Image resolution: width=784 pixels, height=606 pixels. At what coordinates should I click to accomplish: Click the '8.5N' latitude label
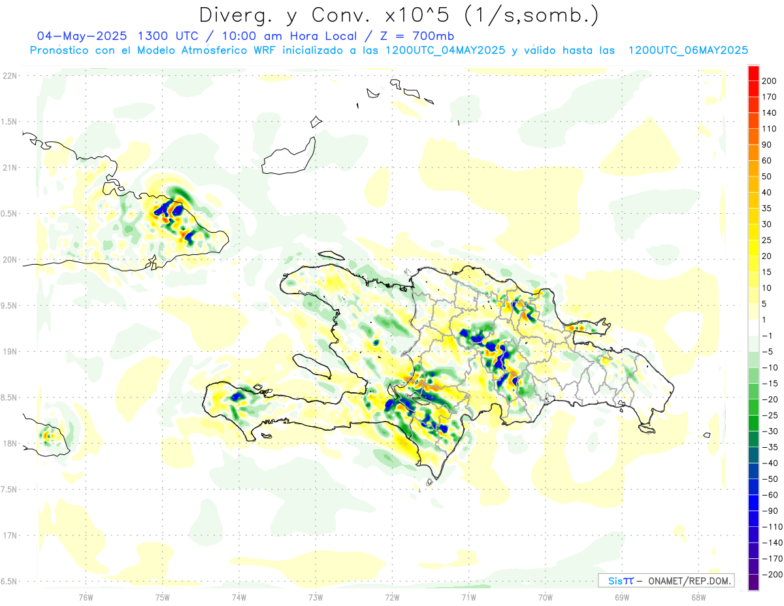point(9,397)
